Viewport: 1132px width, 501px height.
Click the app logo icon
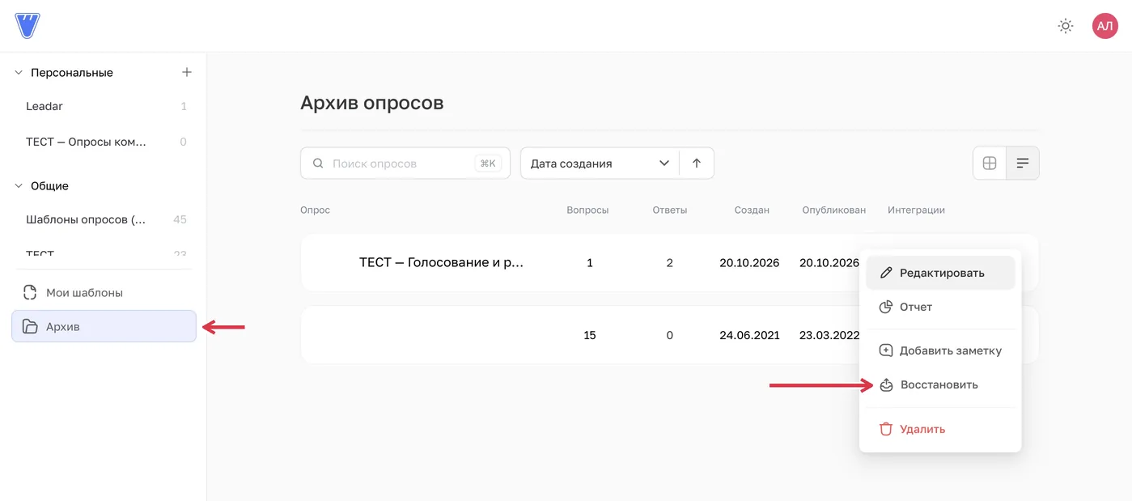click(28, 25)
